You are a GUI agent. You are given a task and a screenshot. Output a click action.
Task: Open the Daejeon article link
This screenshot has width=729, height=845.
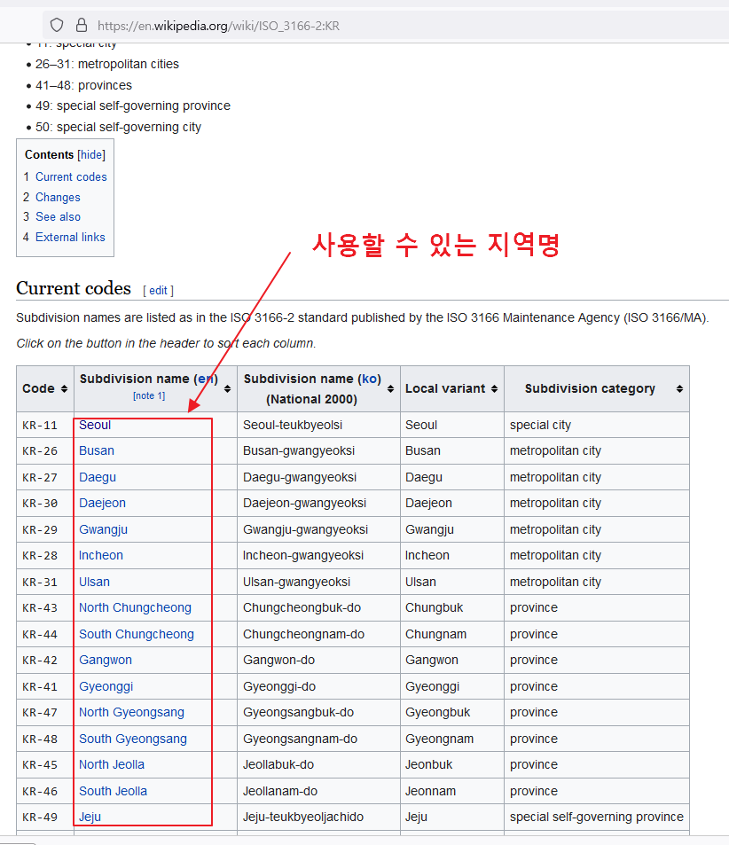[103, 503]
